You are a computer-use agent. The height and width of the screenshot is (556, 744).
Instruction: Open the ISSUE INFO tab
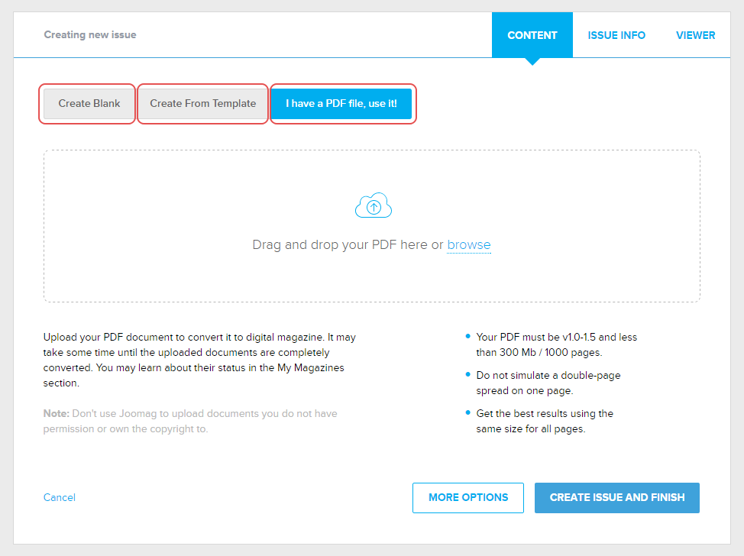pos(616,35)
